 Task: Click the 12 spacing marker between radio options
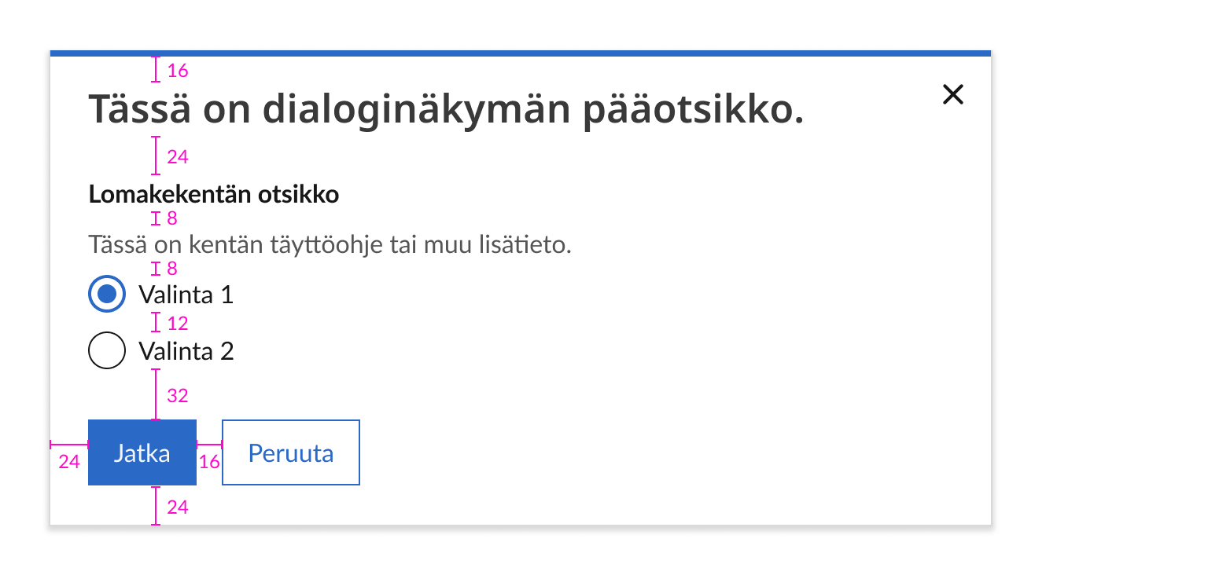click(x=177, y=323)
